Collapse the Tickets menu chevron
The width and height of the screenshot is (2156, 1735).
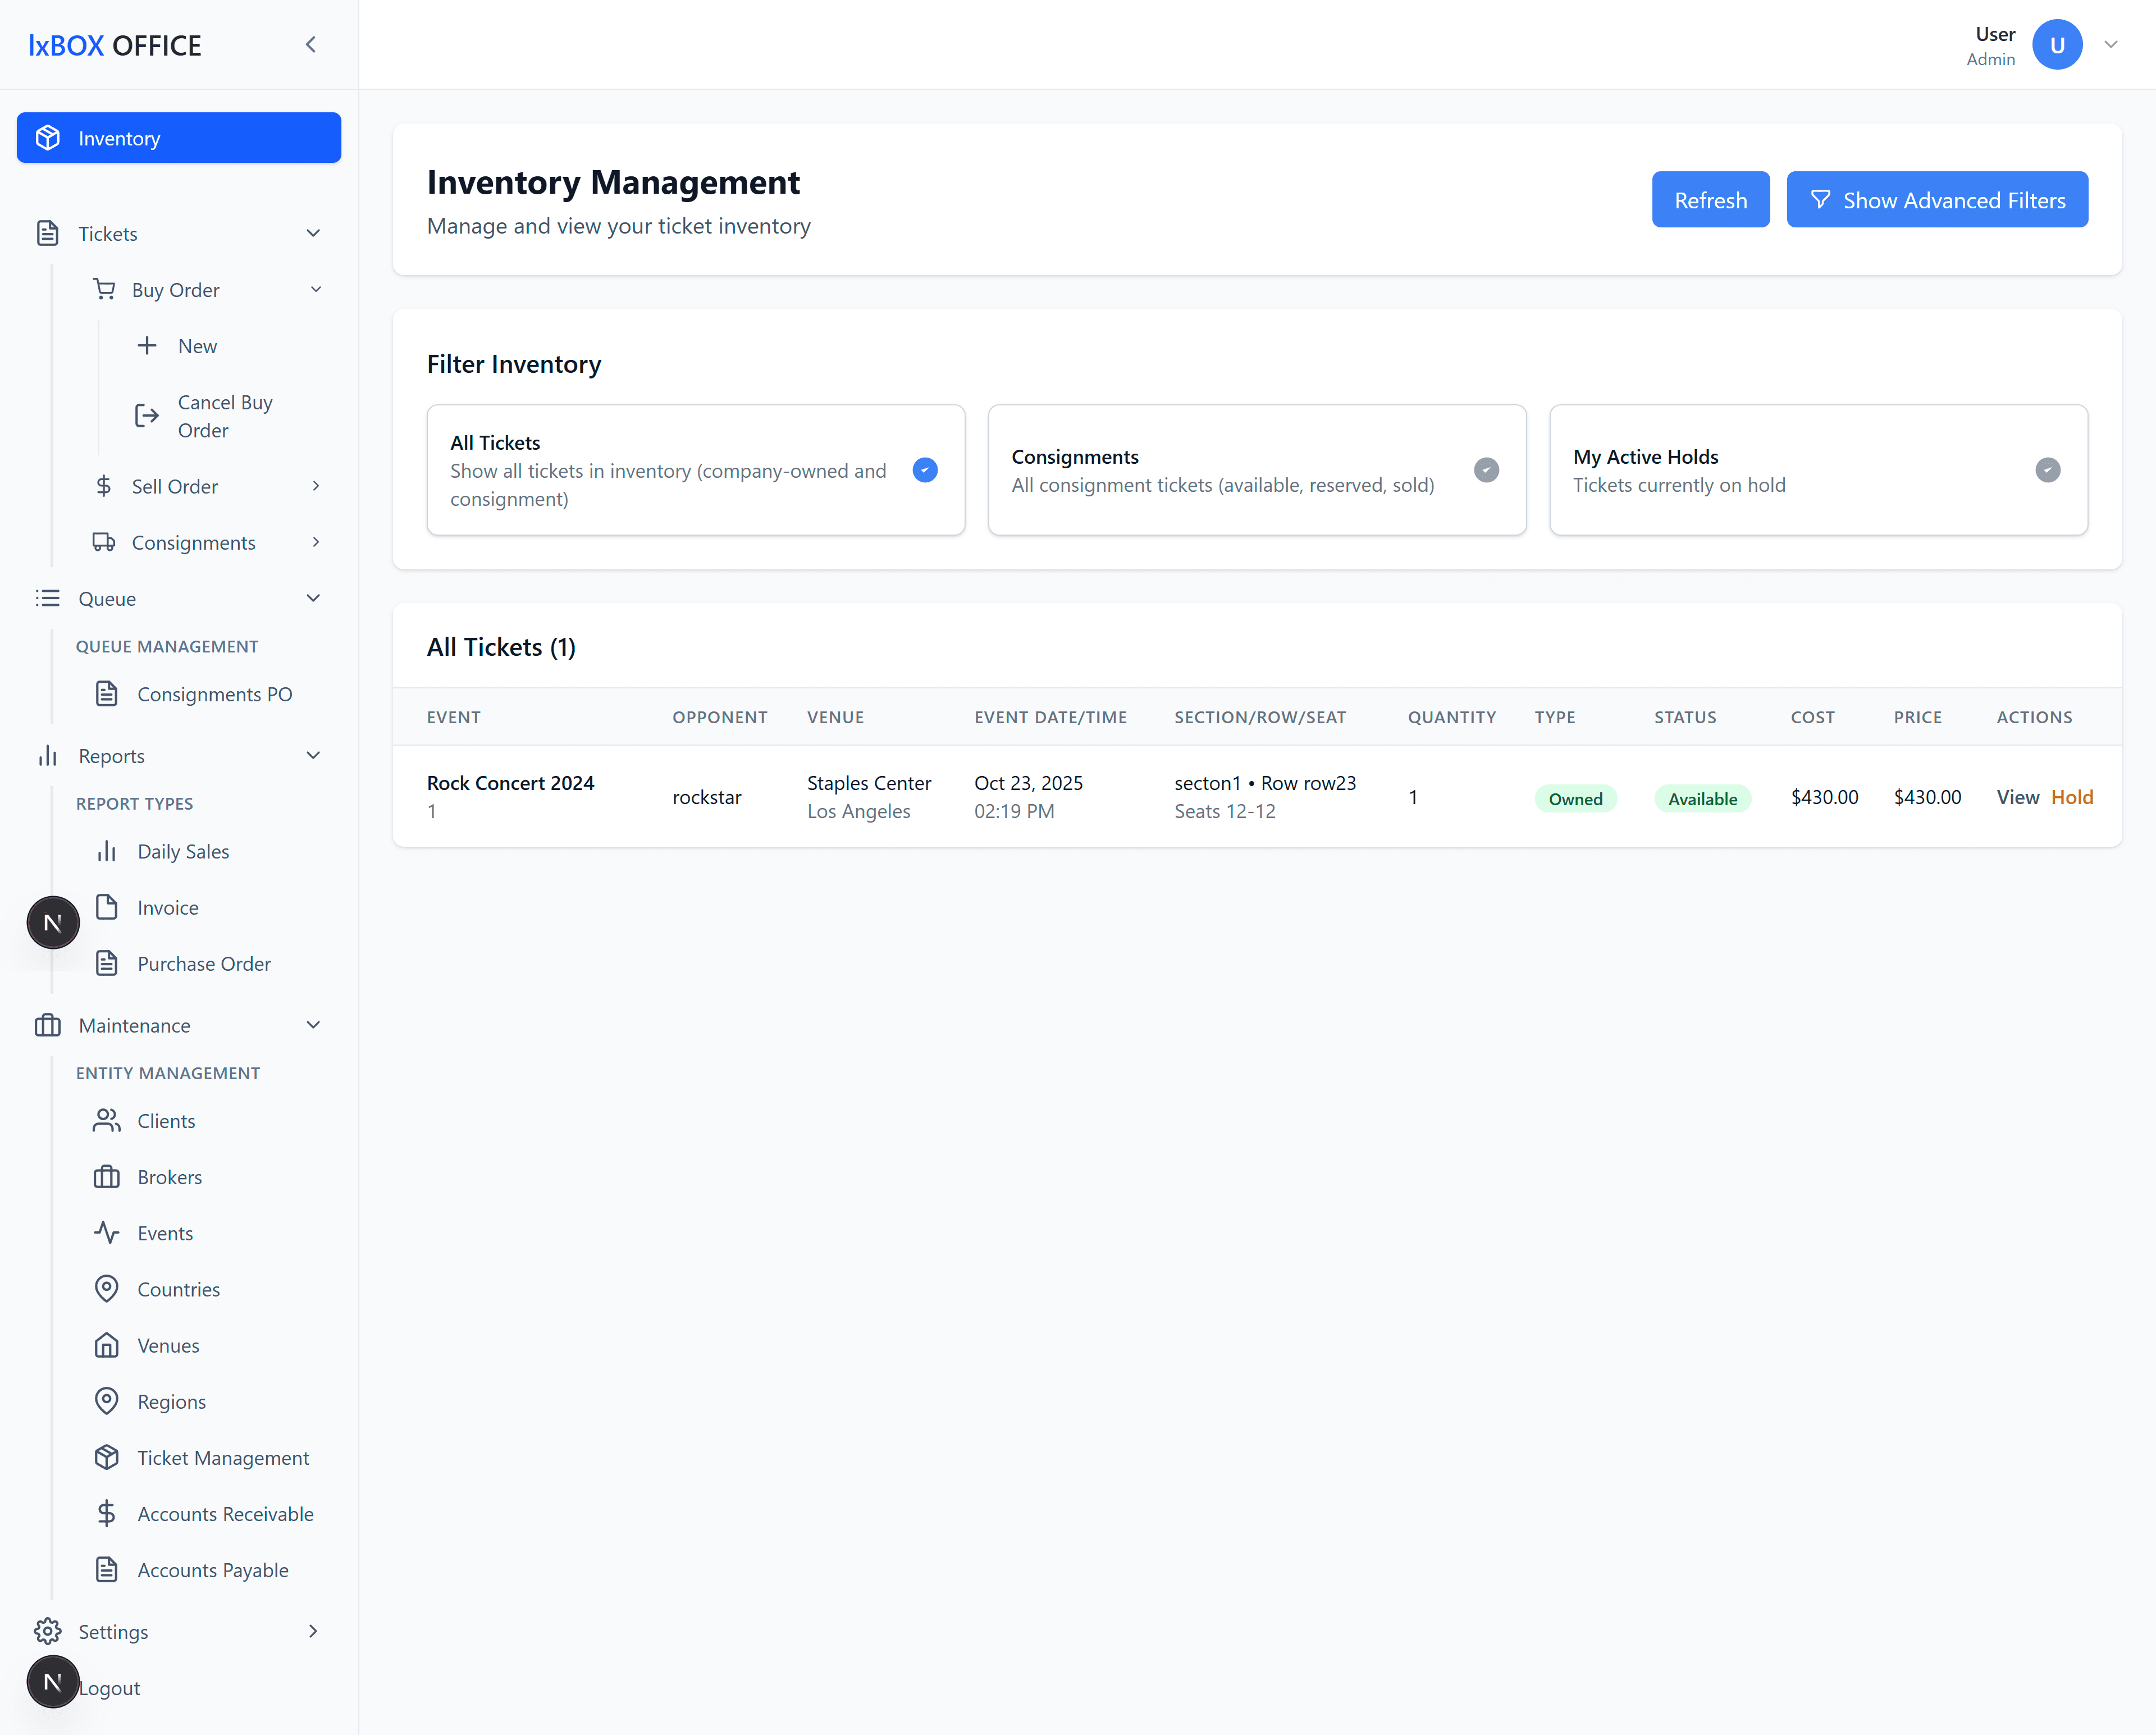click(313, 233)
